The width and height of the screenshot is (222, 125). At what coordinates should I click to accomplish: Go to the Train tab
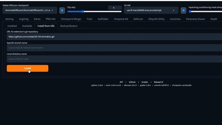(89, 19)
